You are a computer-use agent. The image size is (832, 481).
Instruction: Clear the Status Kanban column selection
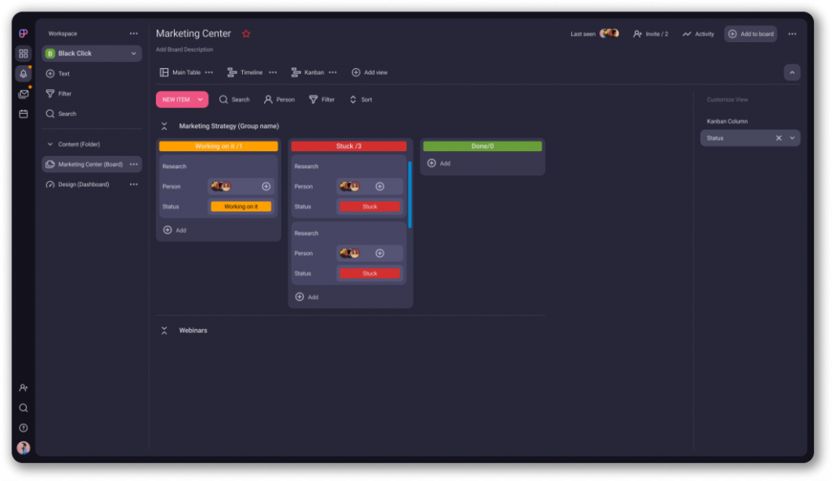[778, 138]
